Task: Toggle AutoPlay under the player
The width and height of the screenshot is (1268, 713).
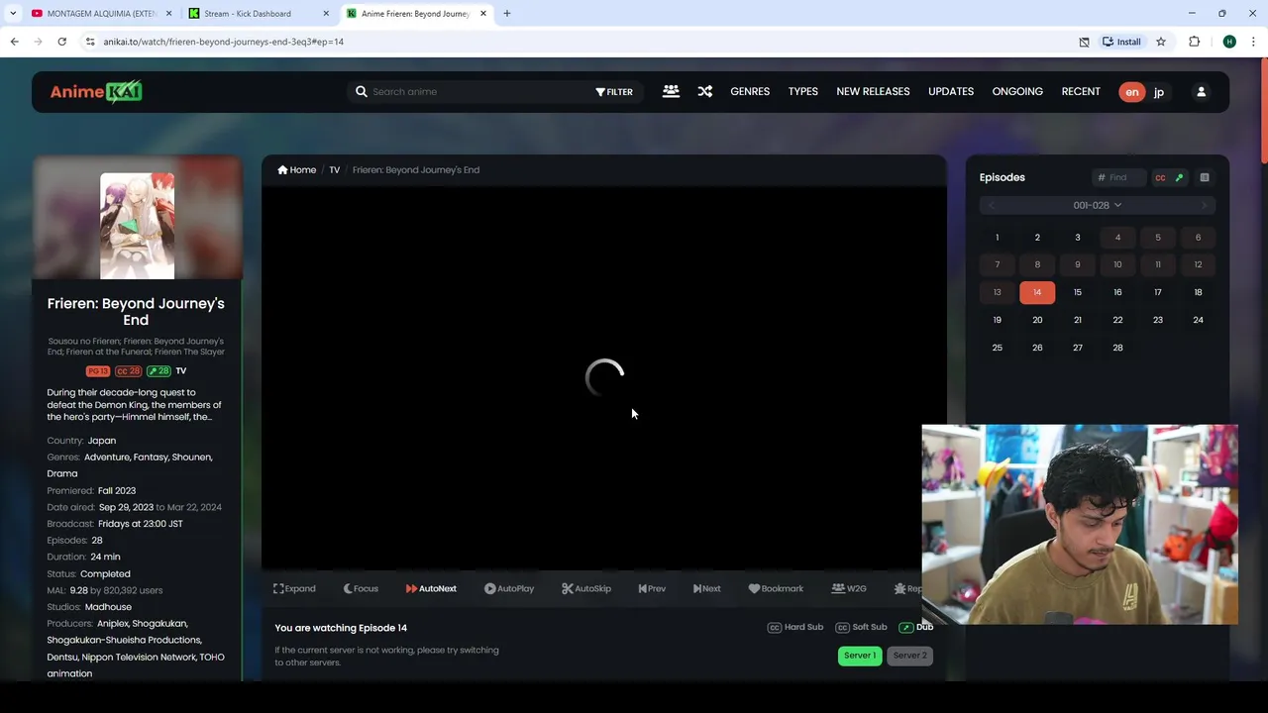Action: point(509,588)
